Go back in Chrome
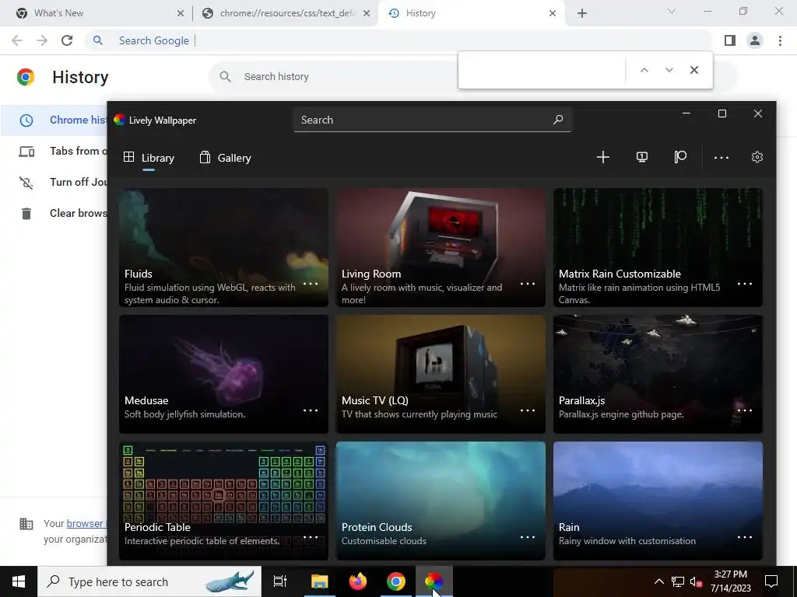Viewport: 797px width, 597px height. point(17,40)
